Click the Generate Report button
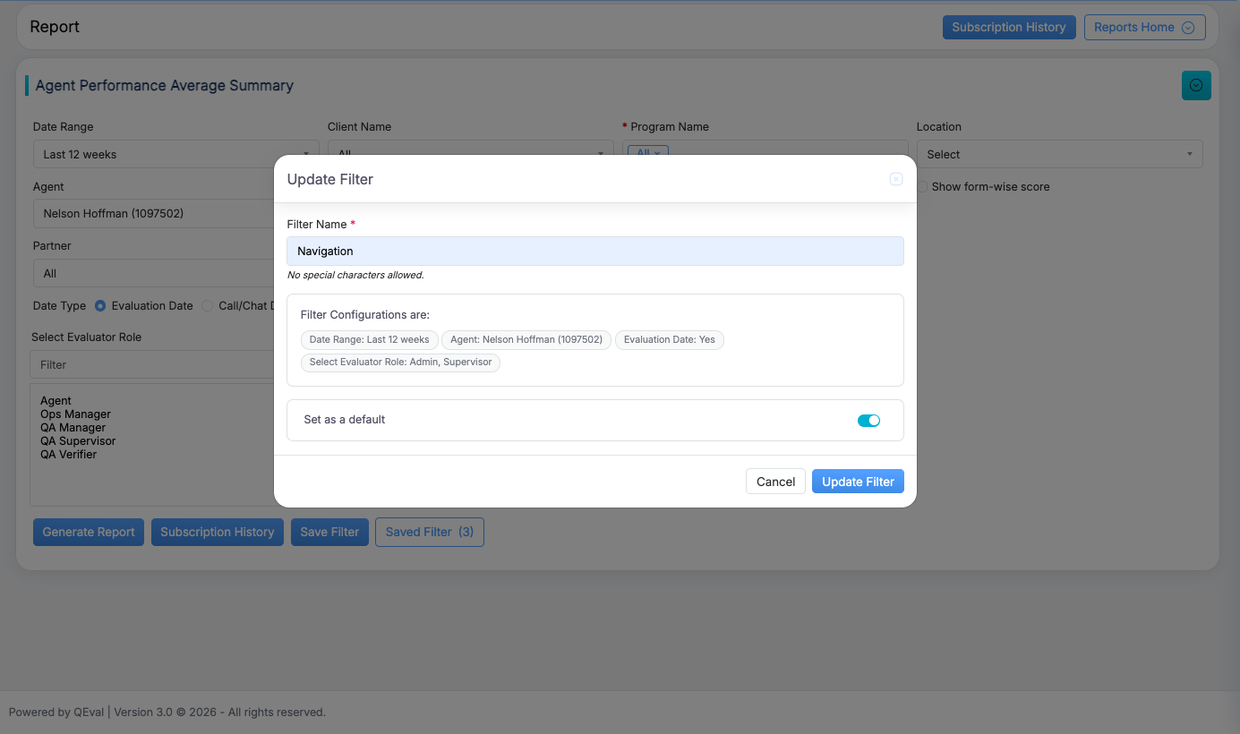 (x=89, y=532)
